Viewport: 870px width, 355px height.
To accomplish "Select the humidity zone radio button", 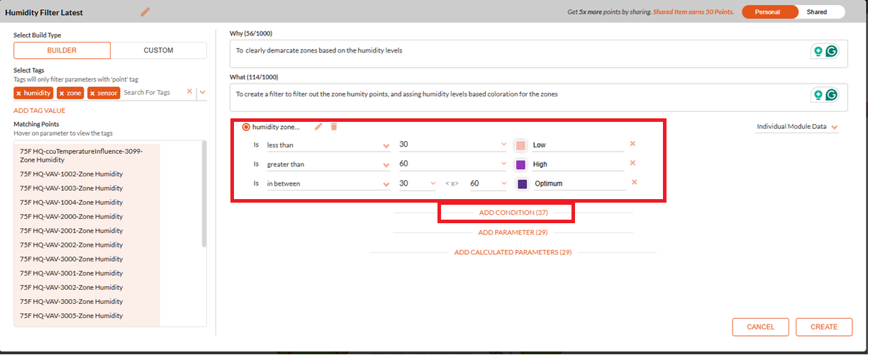I will (246, 127).
